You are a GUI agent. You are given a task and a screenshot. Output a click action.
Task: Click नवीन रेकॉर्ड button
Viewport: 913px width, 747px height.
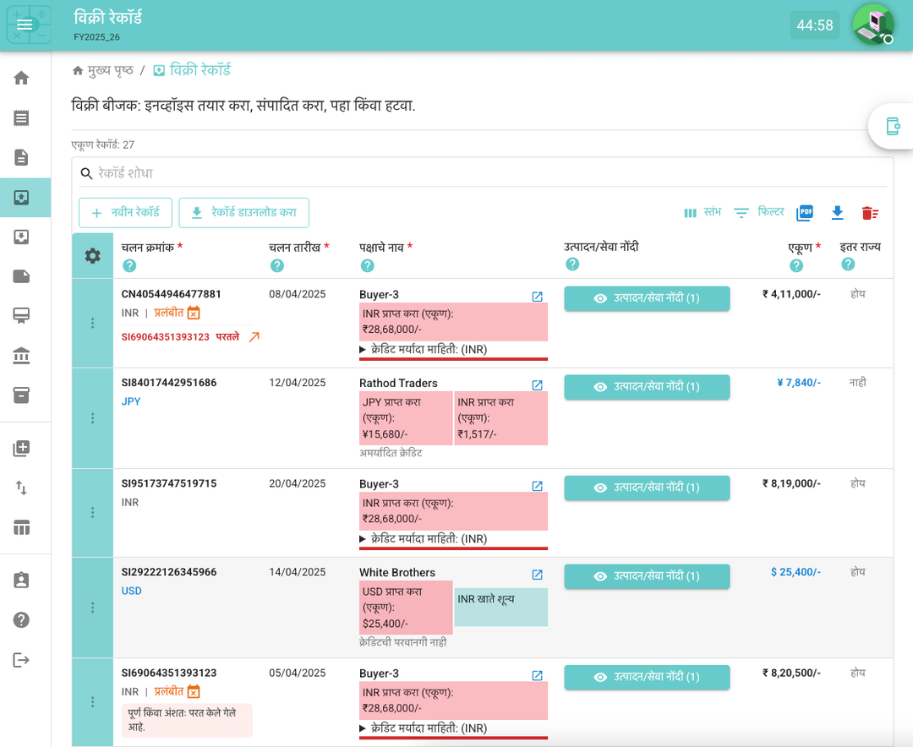click(125, 213)
